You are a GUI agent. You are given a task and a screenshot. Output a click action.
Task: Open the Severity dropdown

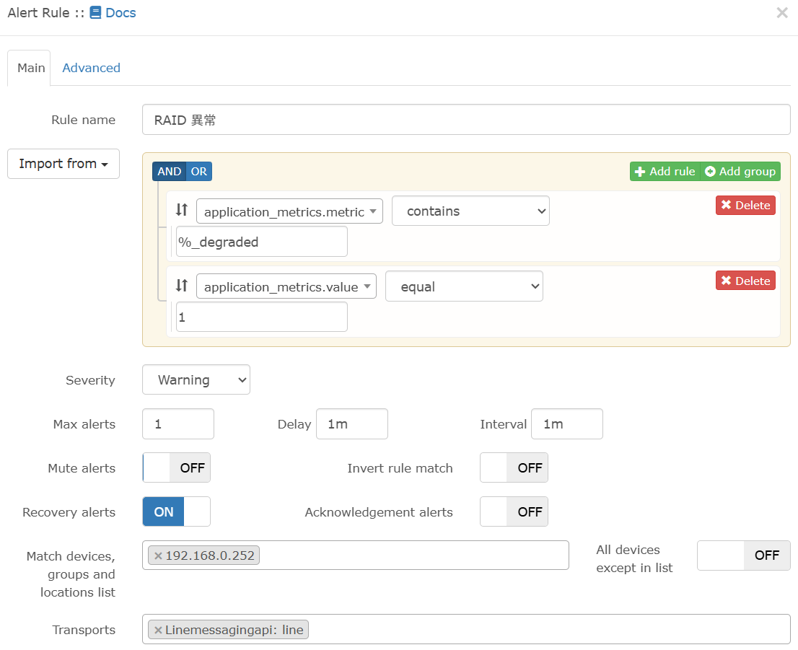[x=196, y=380]
